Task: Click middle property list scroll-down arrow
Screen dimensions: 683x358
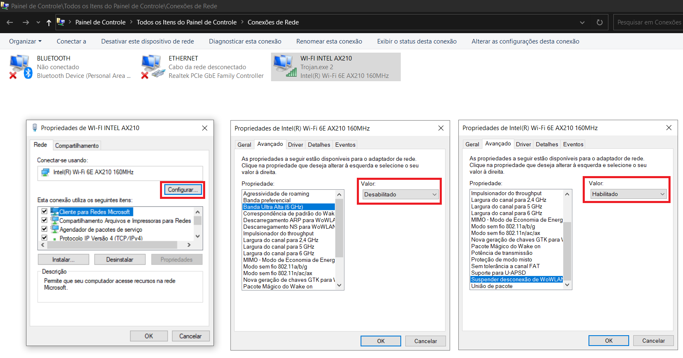Action: pyautogui.click(x=339, y=285)
